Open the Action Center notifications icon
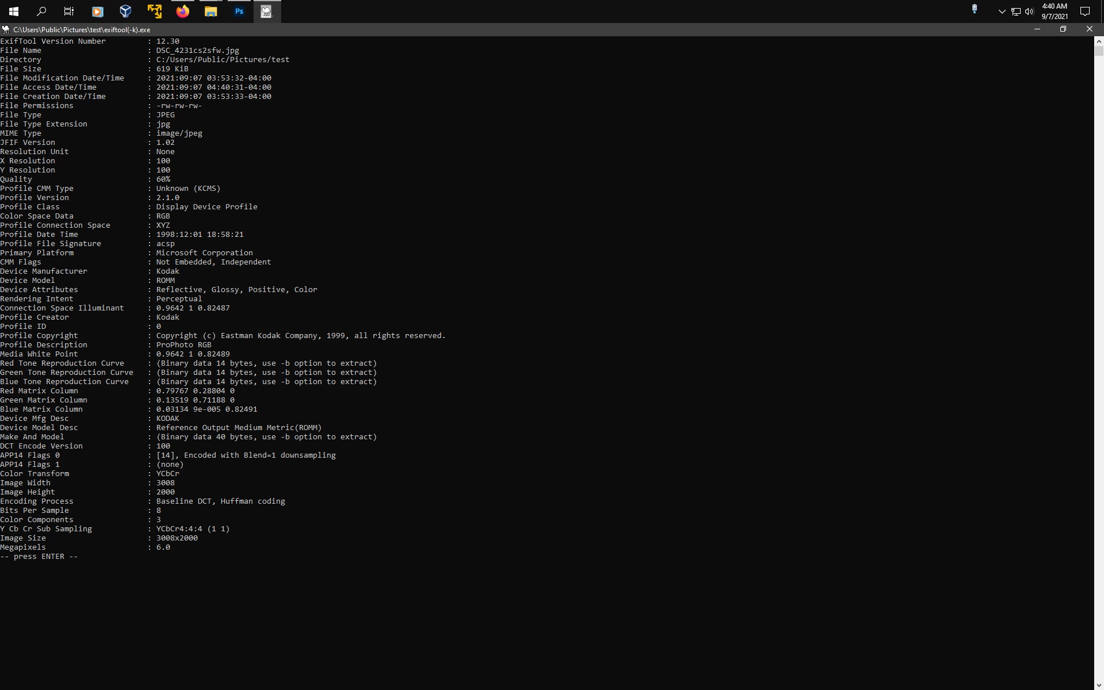The width and height of the screenshot is (1104, 690). click(1085, 11)
